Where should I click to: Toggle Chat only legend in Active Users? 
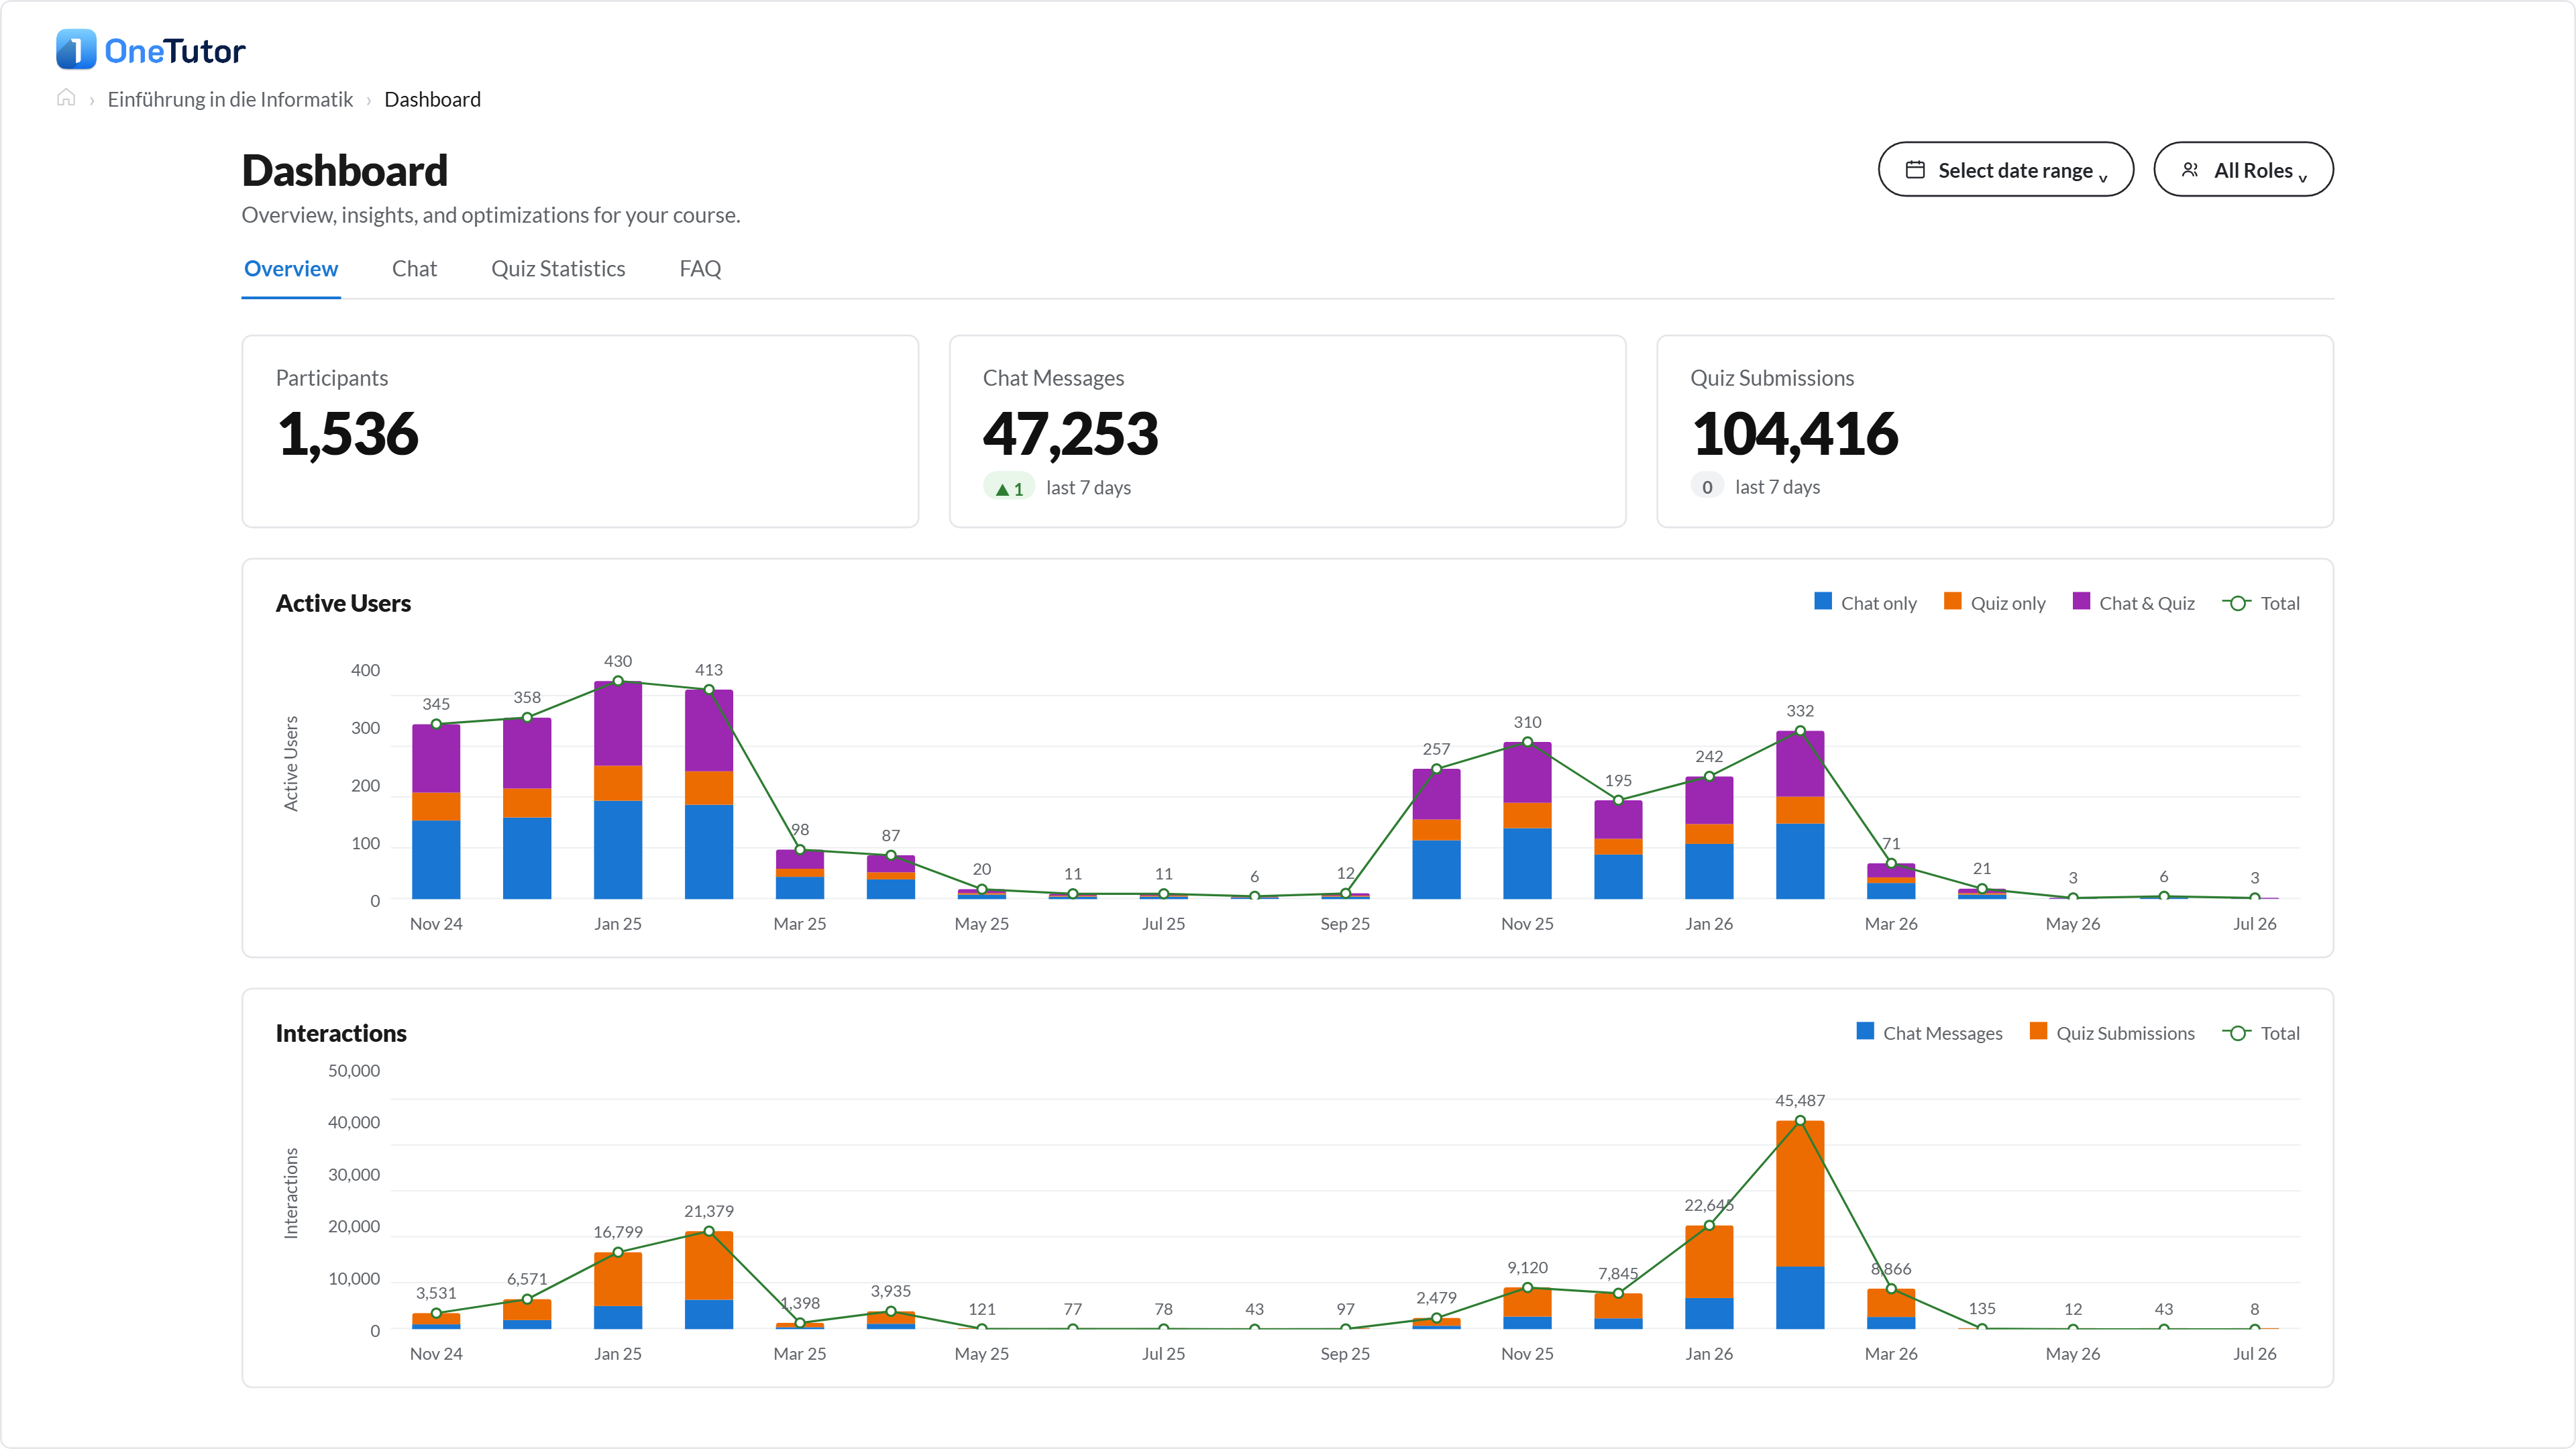(x=1865, y=603)
